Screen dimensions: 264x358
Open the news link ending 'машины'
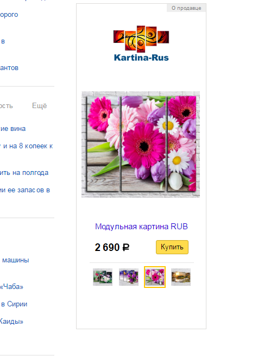[16, 260]
